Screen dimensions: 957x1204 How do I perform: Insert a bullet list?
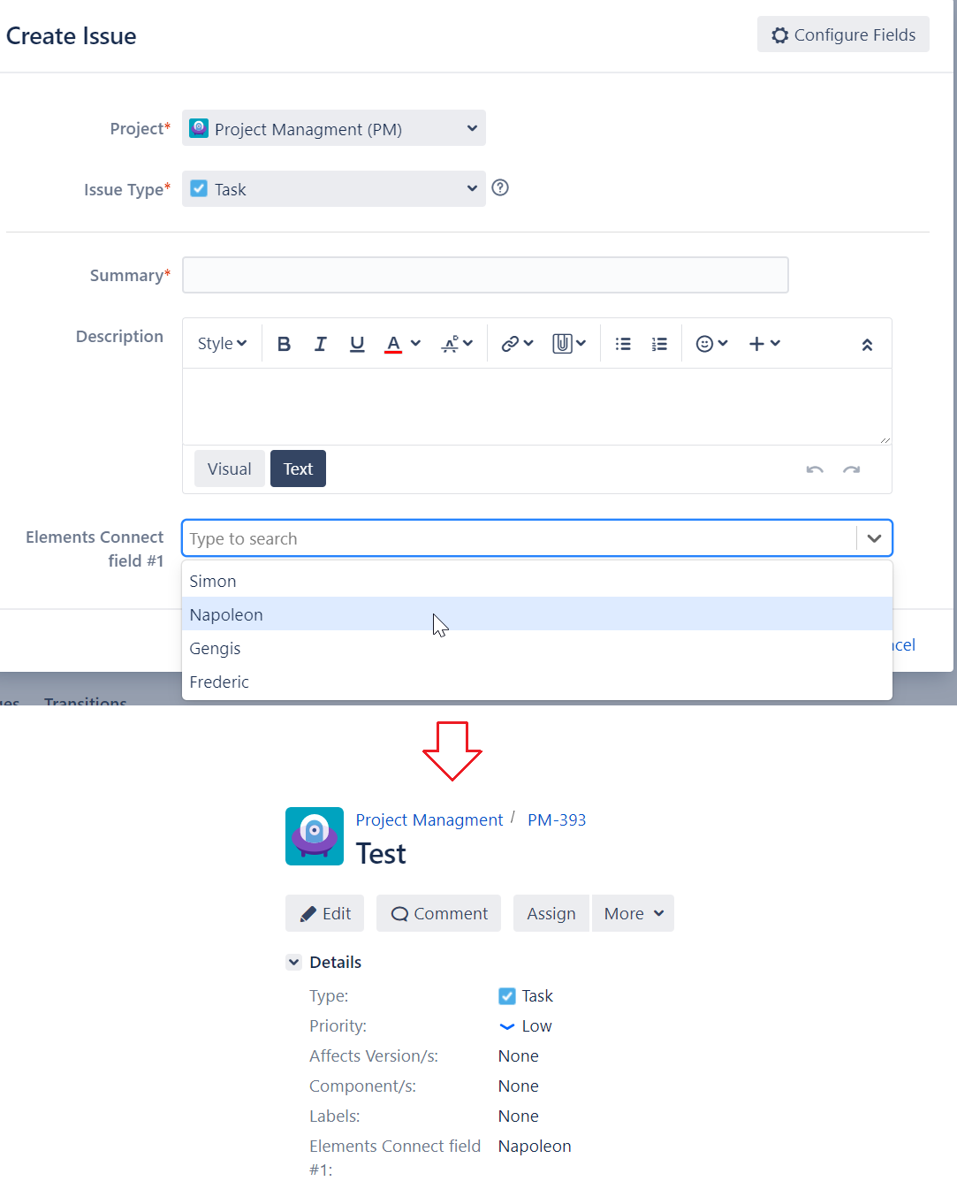pyautogui.click(x=623, y=344)
